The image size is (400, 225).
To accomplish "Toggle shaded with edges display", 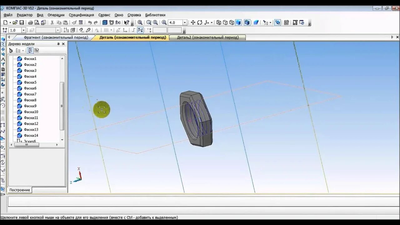I will (x=247, y=22).
